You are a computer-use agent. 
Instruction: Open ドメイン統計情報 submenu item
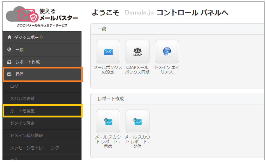coord(42,136)
